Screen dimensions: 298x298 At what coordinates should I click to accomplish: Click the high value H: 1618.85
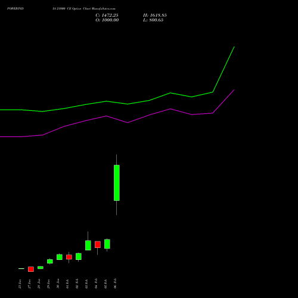click(155, 15)
